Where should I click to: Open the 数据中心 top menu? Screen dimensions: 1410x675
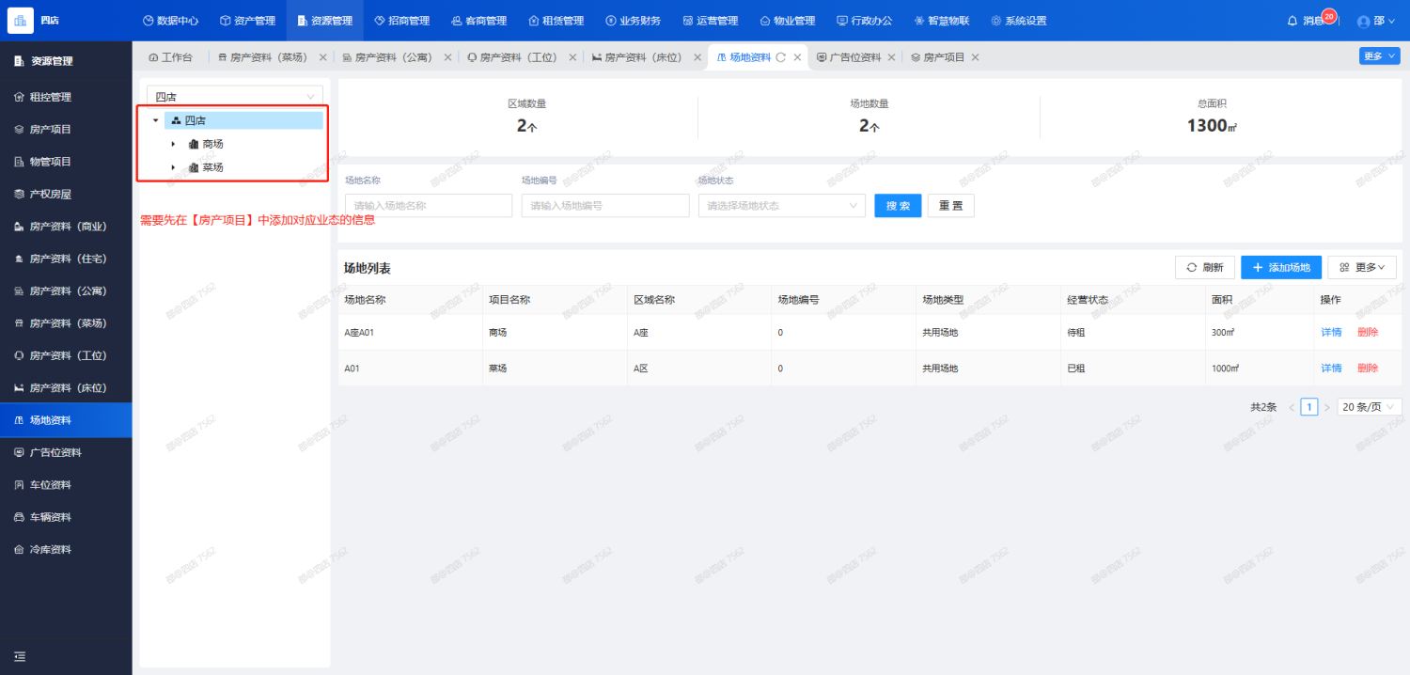pos(170,21)
